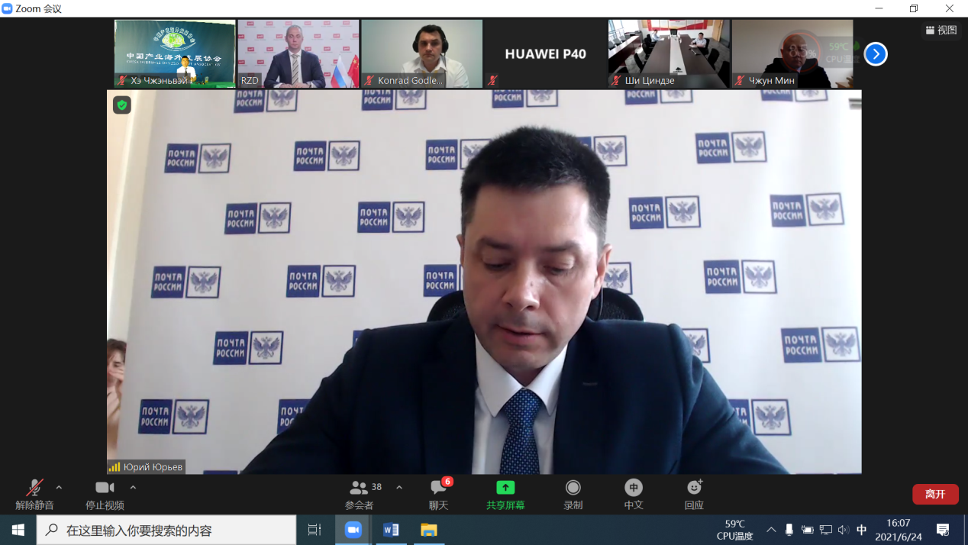The height and width of the screenshot is (545, 968).
Task: Open chat panel 聊天
Action: pyautogui.click(x=439, y=495)
